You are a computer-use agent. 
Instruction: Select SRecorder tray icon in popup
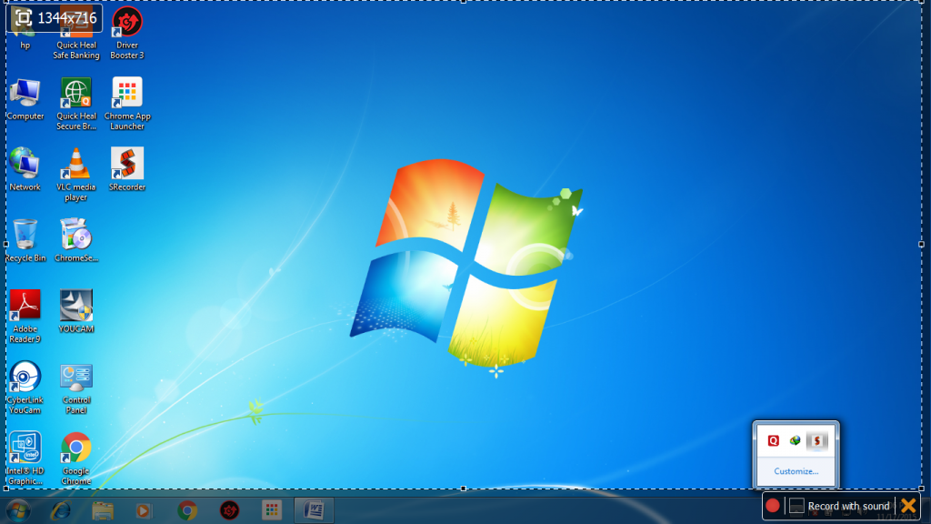tap(817, 440)
